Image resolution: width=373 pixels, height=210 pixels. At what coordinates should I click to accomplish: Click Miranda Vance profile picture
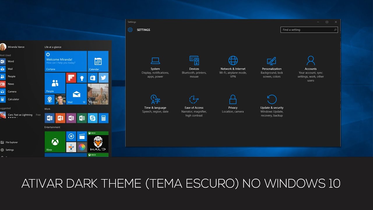[x=3, y=47]
